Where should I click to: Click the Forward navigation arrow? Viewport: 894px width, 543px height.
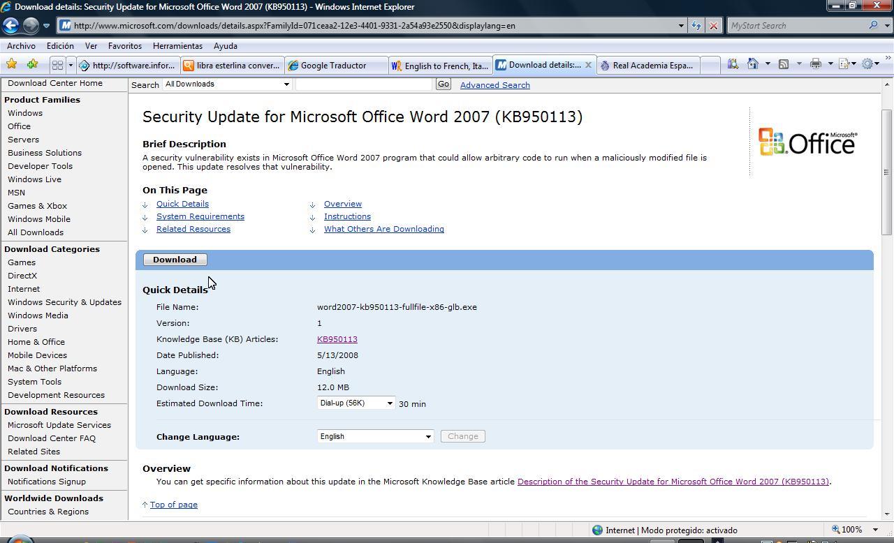31,26
